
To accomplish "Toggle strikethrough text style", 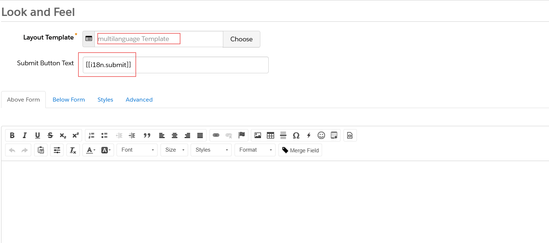I will (50, 135).
